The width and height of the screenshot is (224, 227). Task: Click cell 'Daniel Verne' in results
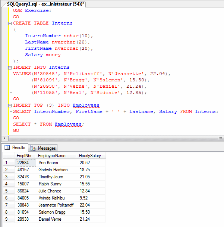click(x=56, y=219)
